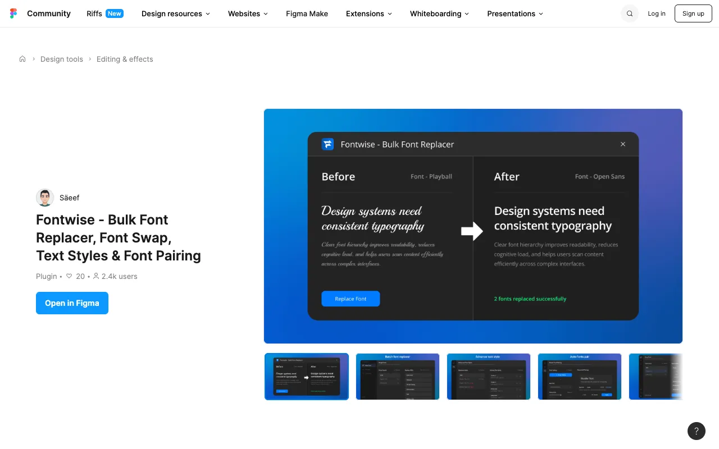The image size is (719, 449).
Task: Click the users count icon
Action: pyautogui.click(x=96, y=276)
